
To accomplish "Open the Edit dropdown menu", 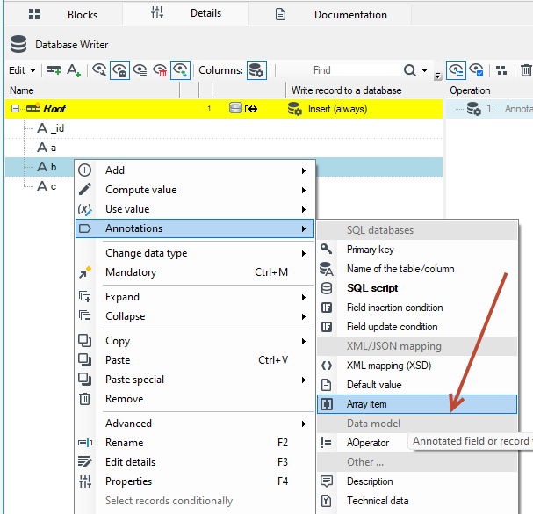I will pyautogui.click(x=22, y=70).
